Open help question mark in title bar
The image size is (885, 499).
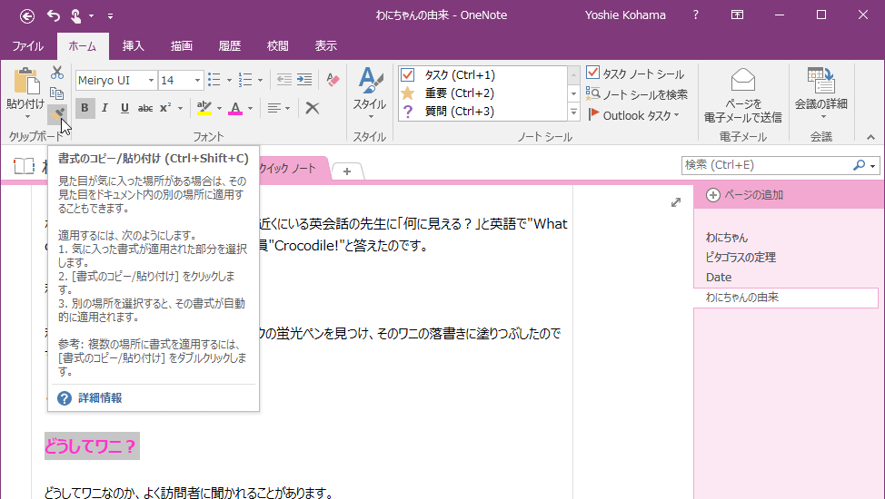(x=696, y=15)
